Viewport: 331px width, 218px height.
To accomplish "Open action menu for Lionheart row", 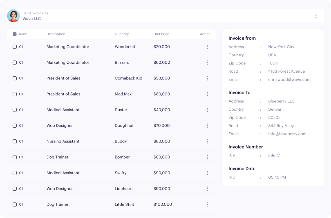I will [x=207, y=189].
